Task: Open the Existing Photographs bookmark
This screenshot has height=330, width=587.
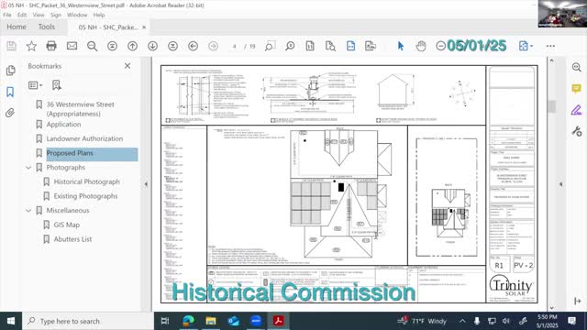Action: 85,196
